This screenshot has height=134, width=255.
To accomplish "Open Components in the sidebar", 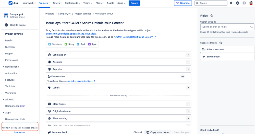I will click(x=12, y=106).
